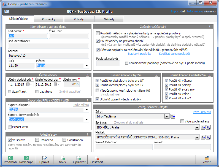Expand the Město dropdown
This screenshot has height=167, width=219.
pos(86,65)
